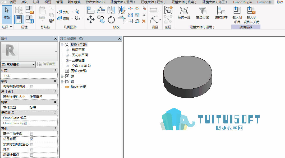285x158 pixels.
Task: Switch to the 插入 ribbon tab
Action: pos(25,2)
